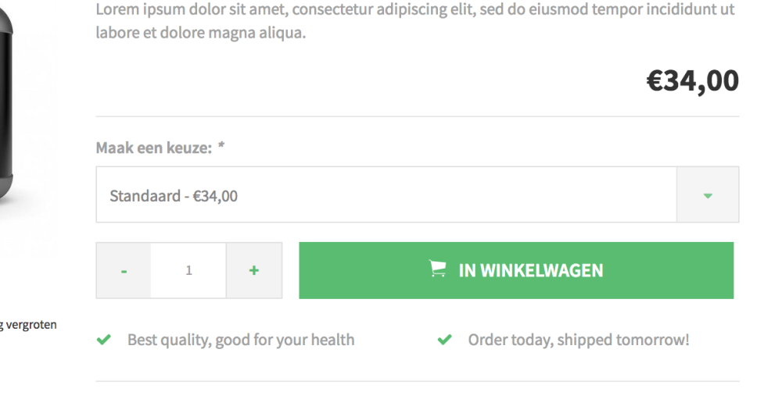Add product with IN WINKELWAGEN button
782x399 pixels.
[x=516, y=270]
